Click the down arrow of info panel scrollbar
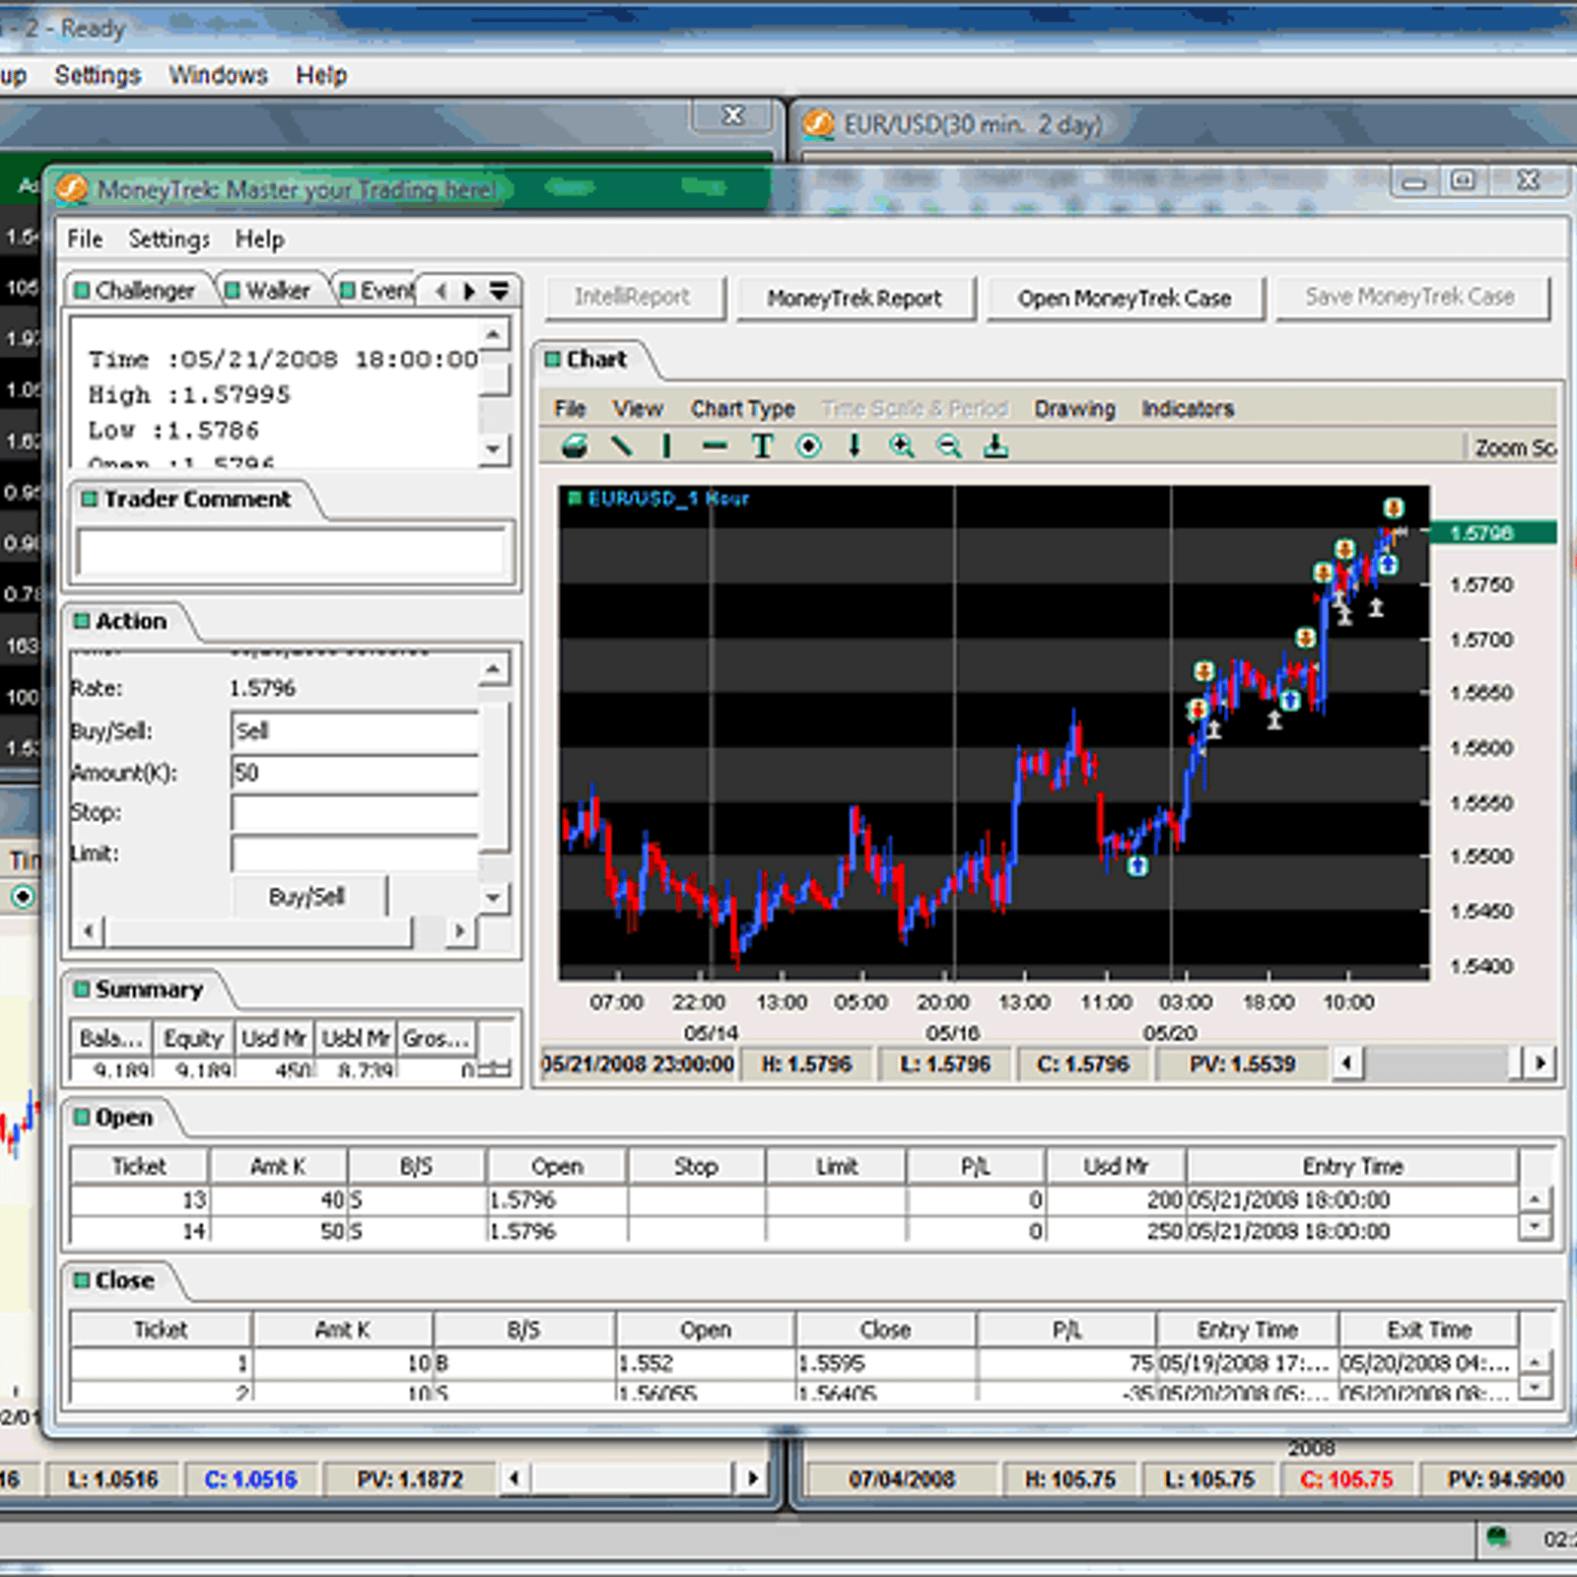The image size is (1577, 1577). click(x=494, y=449)
